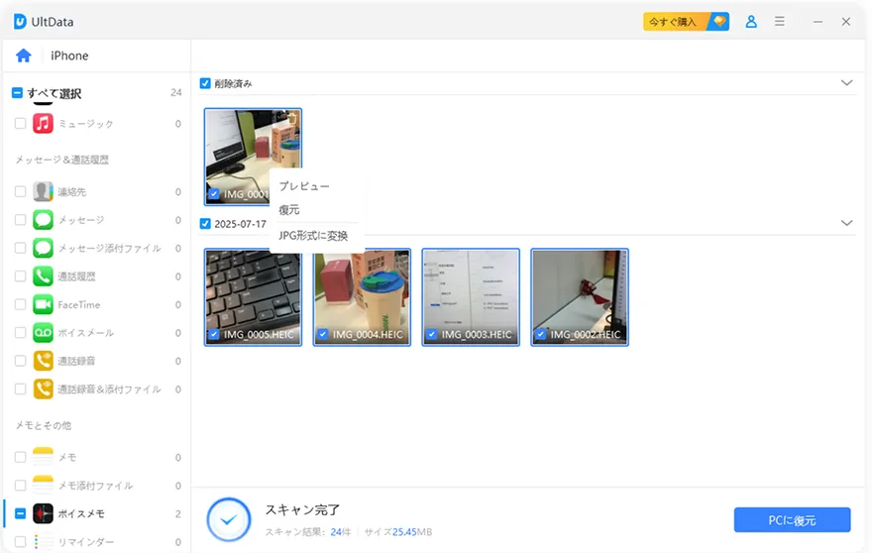Viewport: 872px width, 553px height.
Task: Collapse the 削除済み section chevron
Action: [846, 83]
